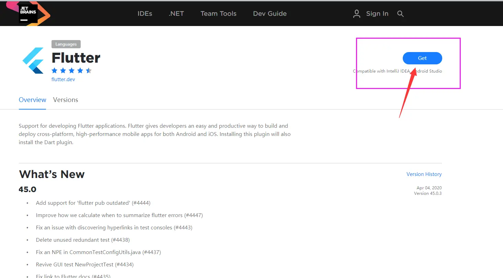Open the flutter.dev link
Screen dimensions: 503x278
point(63,79)
